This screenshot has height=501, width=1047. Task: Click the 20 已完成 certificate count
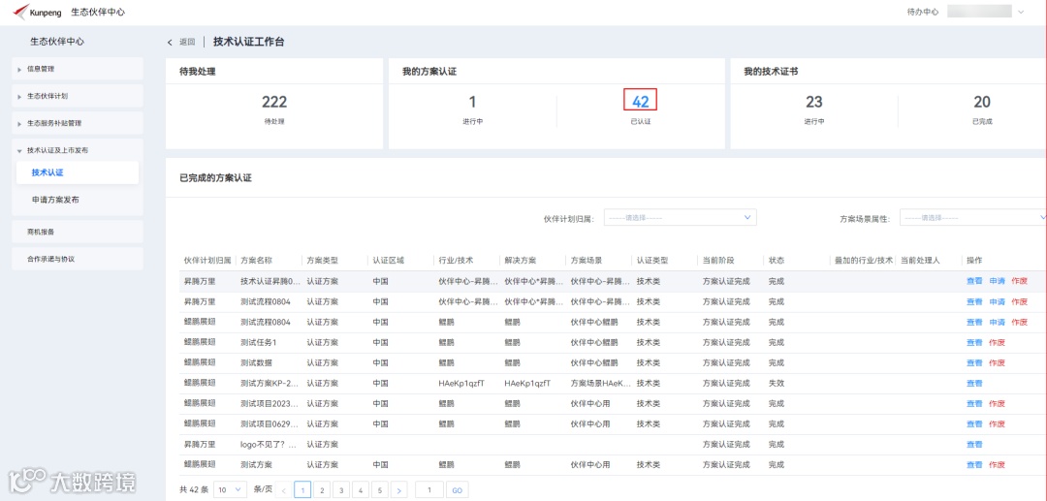pos(982,102)
